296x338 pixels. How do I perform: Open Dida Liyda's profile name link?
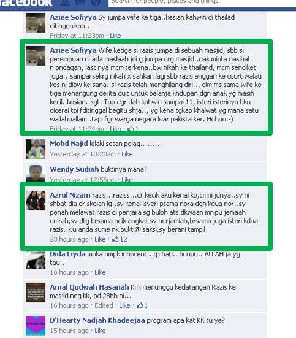pos(67,254)
